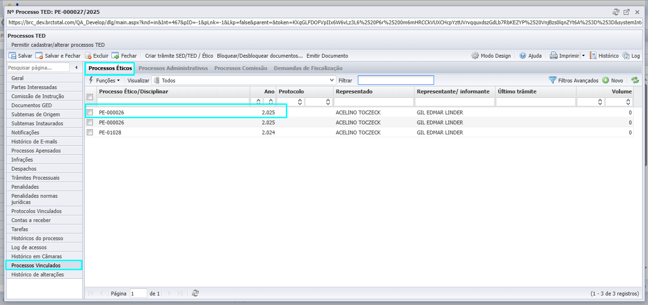Click the Filtrar text field
The height and width of the screenshot is (305, 648).
click(x=396, y=81)
